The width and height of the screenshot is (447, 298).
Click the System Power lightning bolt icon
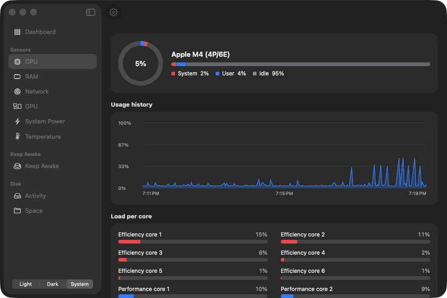[x=17, y=121]
